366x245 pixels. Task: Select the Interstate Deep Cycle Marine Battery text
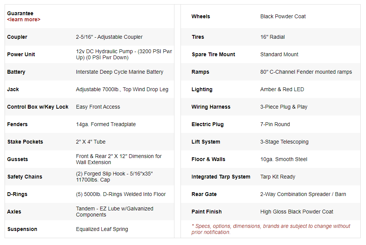[x=120, y=72]
